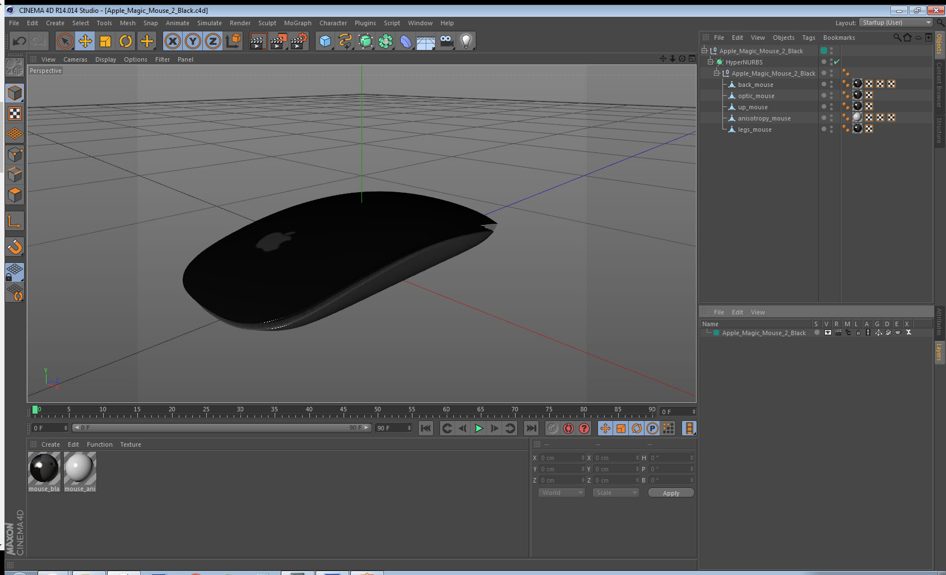946x575 pixels.
Task: Open the Object Manager Tags menu
Action: pyautogui.click(x=809, y=38)
